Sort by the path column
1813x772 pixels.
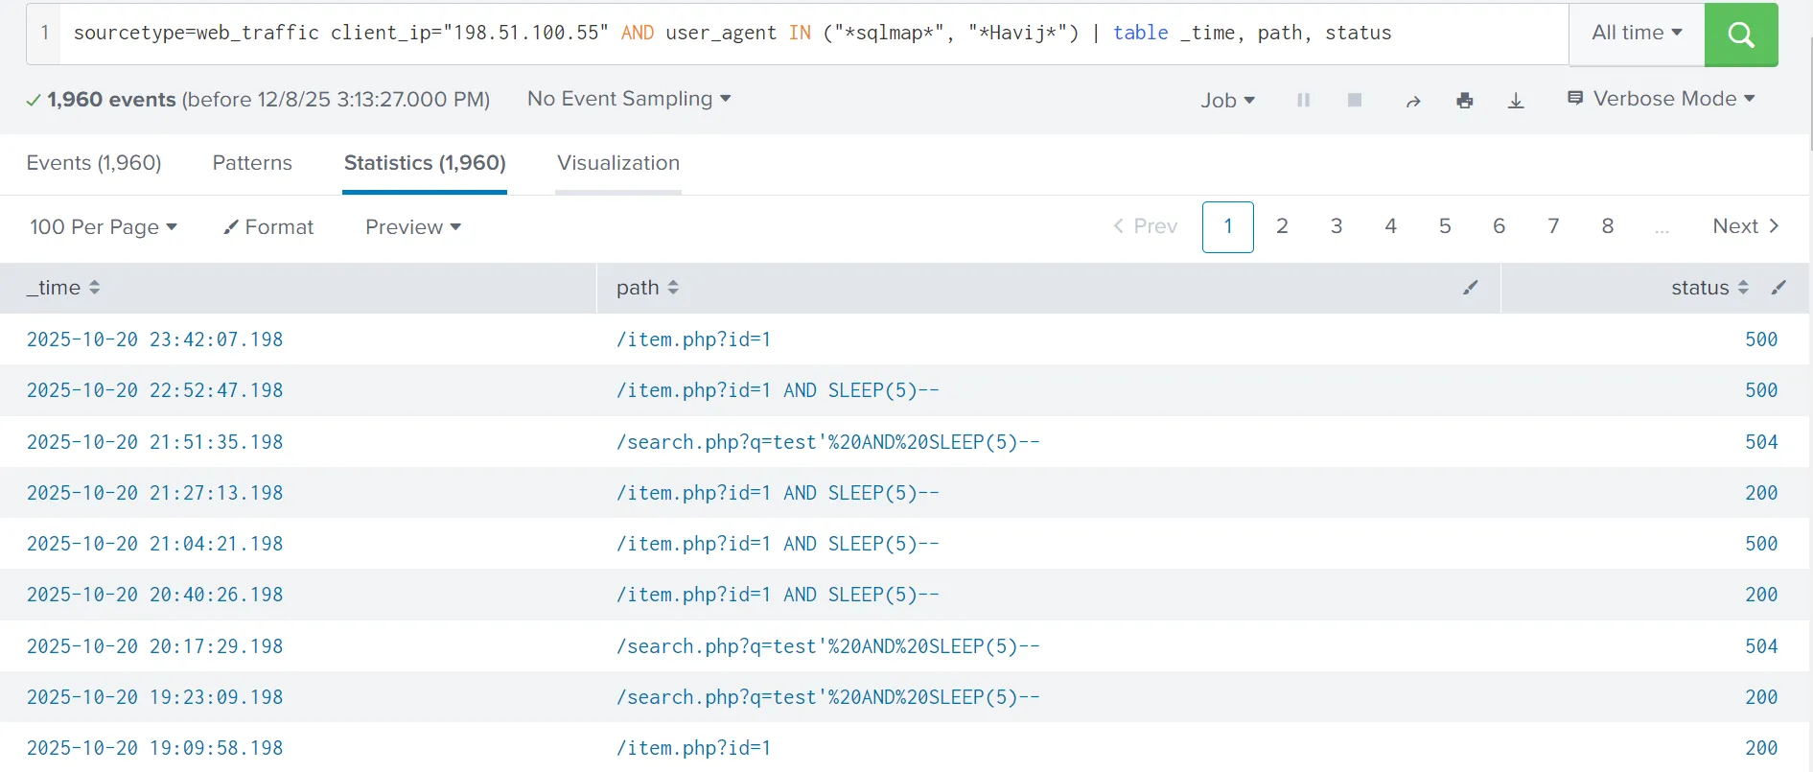coord(647,288)
